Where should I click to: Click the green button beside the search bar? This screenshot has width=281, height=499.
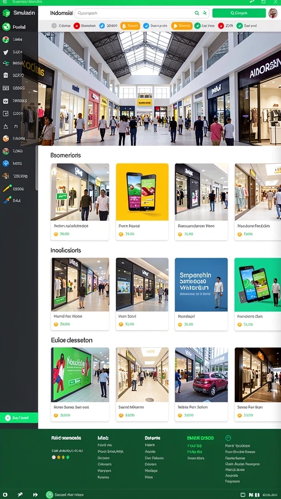pyautogui.click(x=239, y=13)
